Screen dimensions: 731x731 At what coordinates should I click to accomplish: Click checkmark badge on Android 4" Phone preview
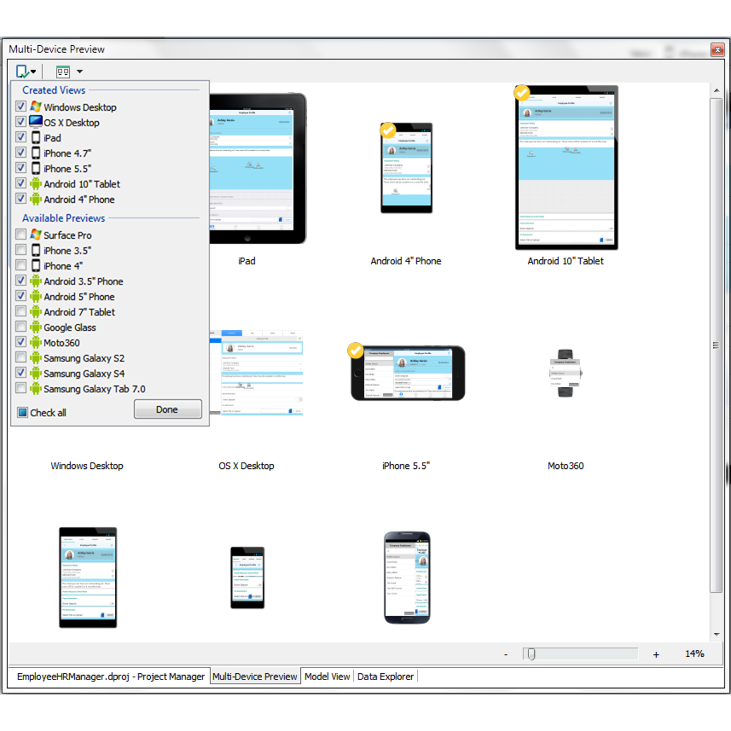point(388,131)
